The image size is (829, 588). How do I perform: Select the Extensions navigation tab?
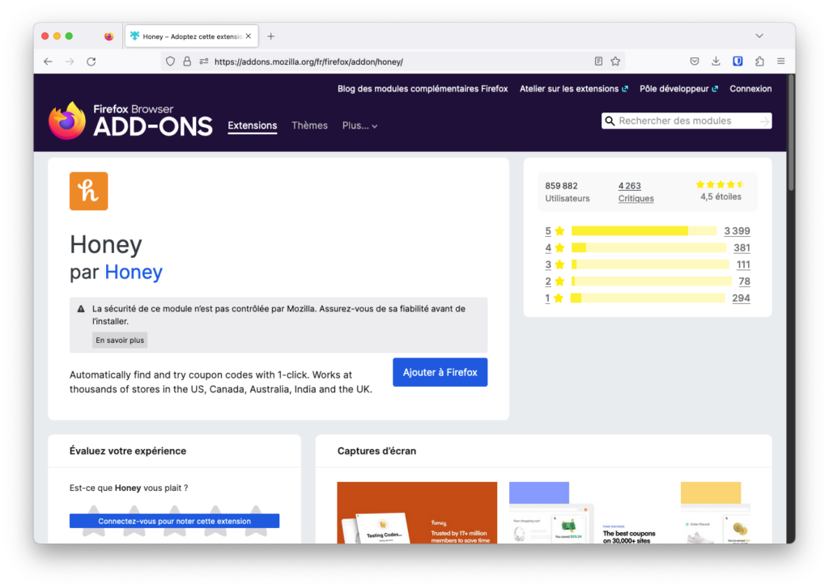pos(253,125)
